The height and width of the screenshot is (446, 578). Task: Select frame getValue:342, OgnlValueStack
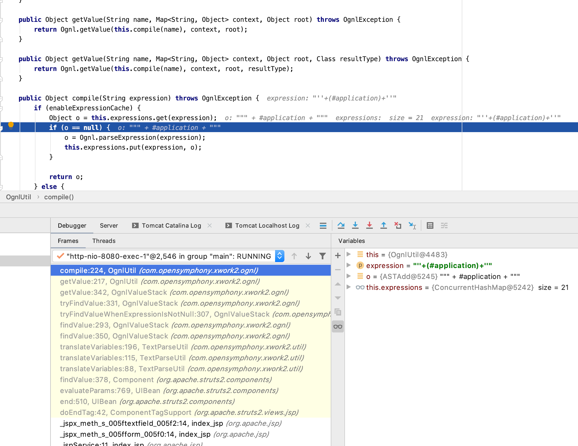[x=191, y=292]
